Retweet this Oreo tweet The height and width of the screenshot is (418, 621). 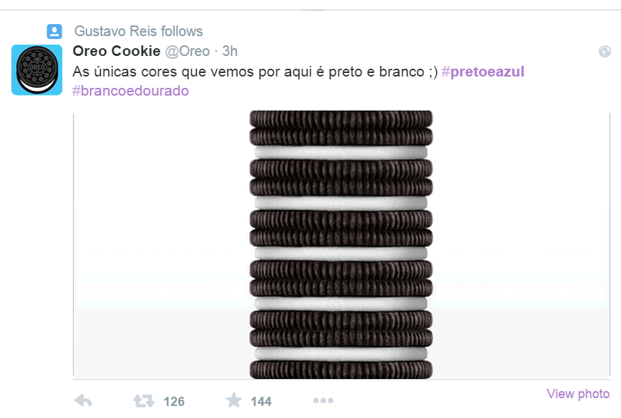click(144, 401)
